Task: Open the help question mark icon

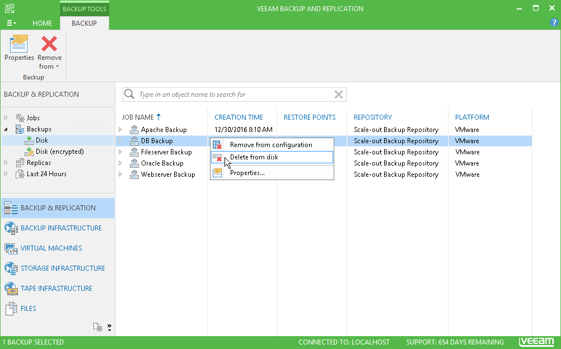Action: point(554,23)
